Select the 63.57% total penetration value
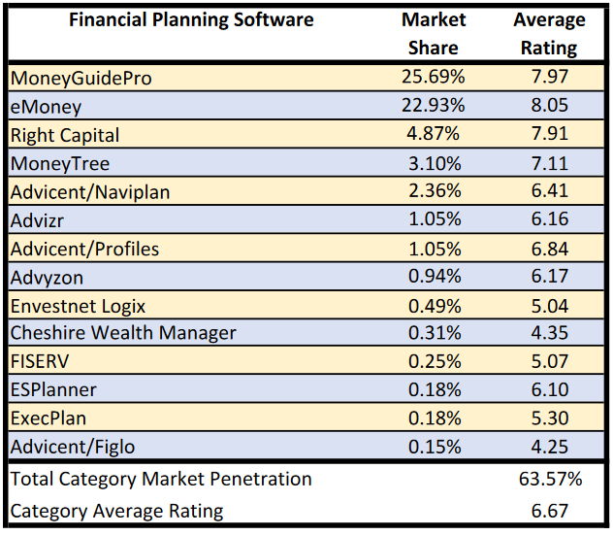This screenshot has width=613, height=535. click(x=549, y=479)
